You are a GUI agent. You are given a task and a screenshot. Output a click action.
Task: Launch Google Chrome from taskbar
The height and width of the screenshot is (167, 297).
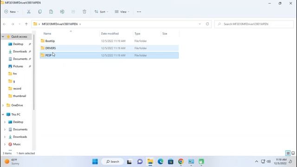[x=181, y=161]
